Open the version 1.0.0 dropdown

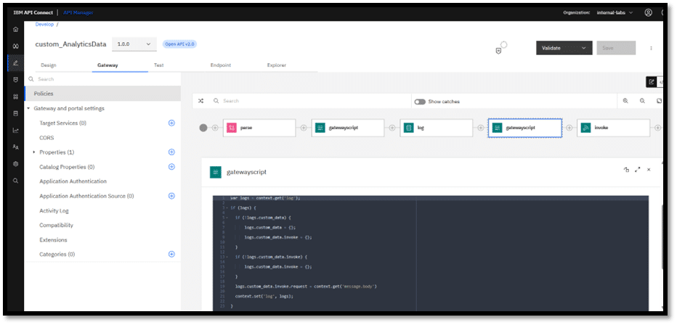point(134,44)
